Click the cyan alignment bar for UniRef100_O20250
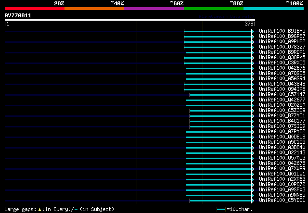Image resolution: width=308 pixels, height=213 pixels. 220,106
